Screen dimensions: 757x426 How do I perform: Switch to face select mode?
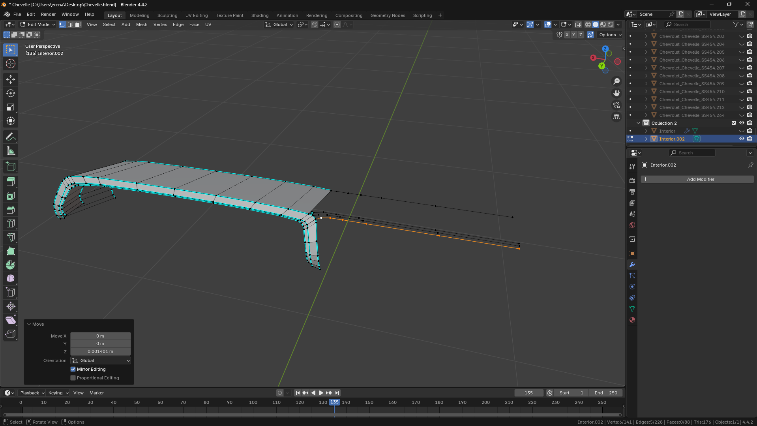[78, 24]
